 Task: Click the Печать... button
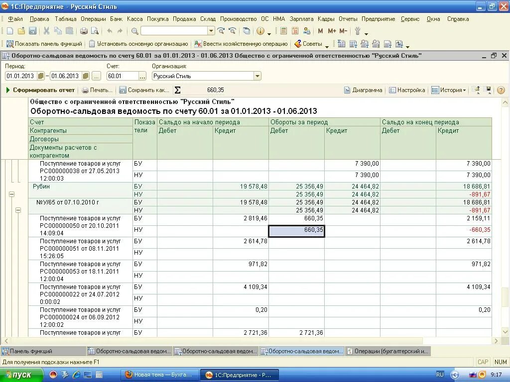pos(97,90)
